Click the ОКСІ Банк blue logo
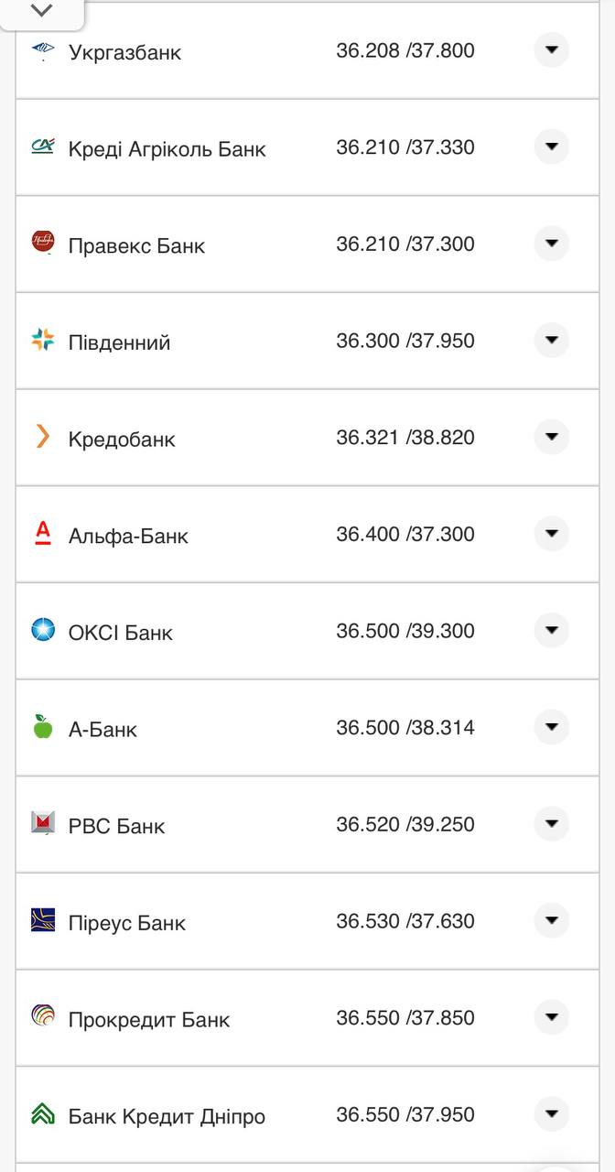 pos(43,630)
